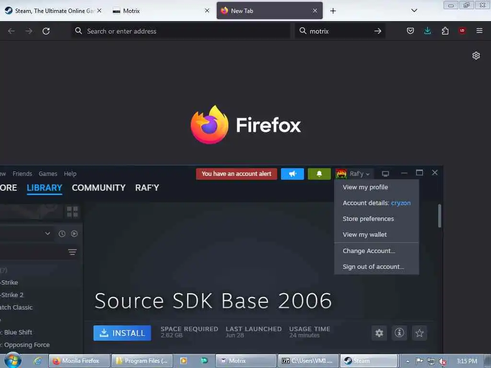The height and width of the screenshot is (368, 491).
Task: Switch to Program Files taskbar button
Action: pyautogui.click(x=142, y=361)
